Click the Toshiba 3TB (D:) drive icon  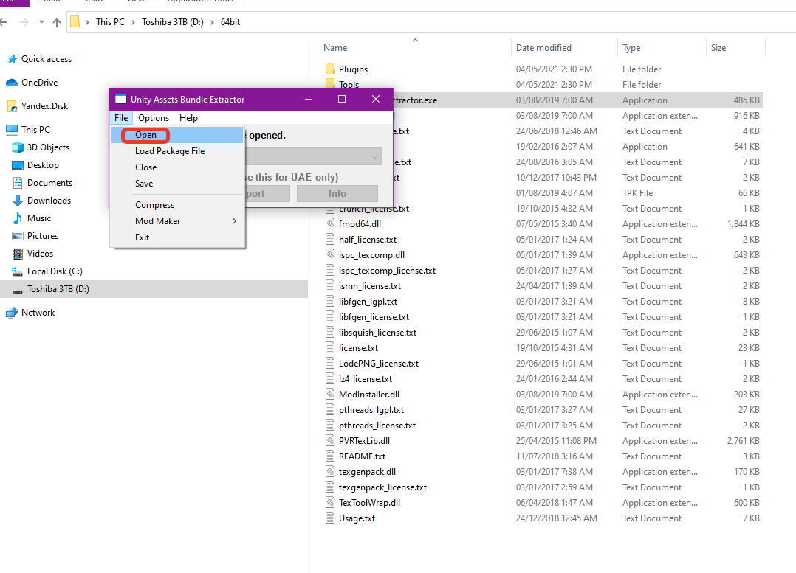tap(18, 290)
